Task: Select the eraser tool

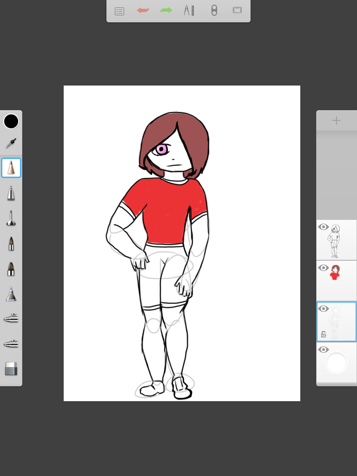Action: [x=11, y=369]
